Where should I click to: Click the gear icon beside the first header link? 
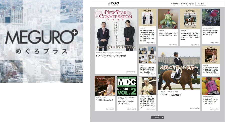[172, 4]
